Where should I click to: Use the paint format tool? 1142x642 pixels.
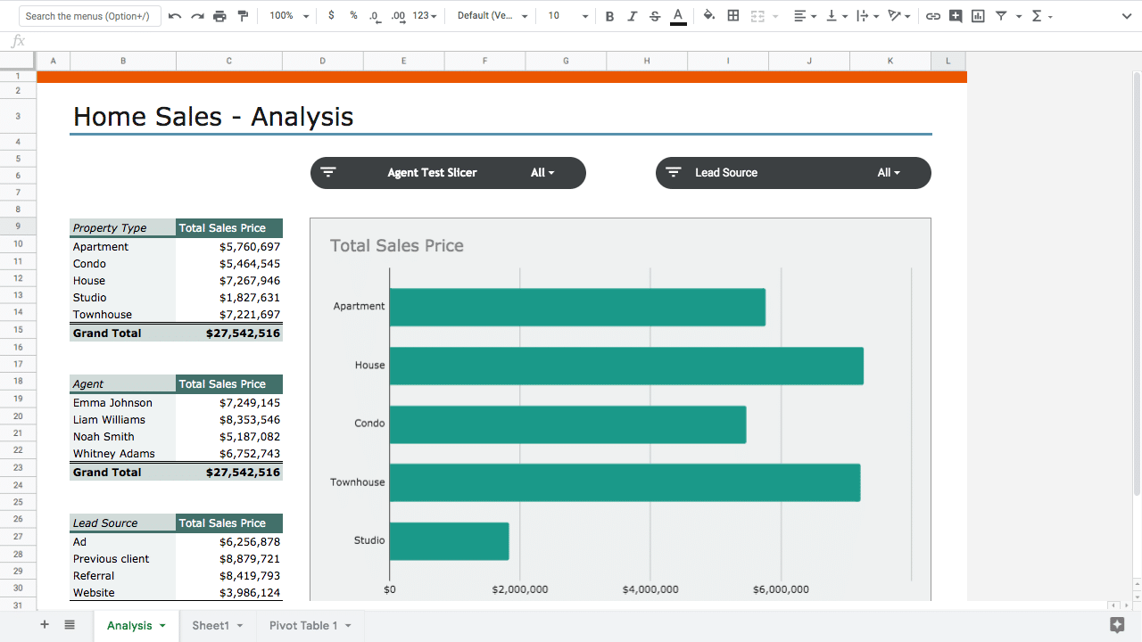click(242, 15)
